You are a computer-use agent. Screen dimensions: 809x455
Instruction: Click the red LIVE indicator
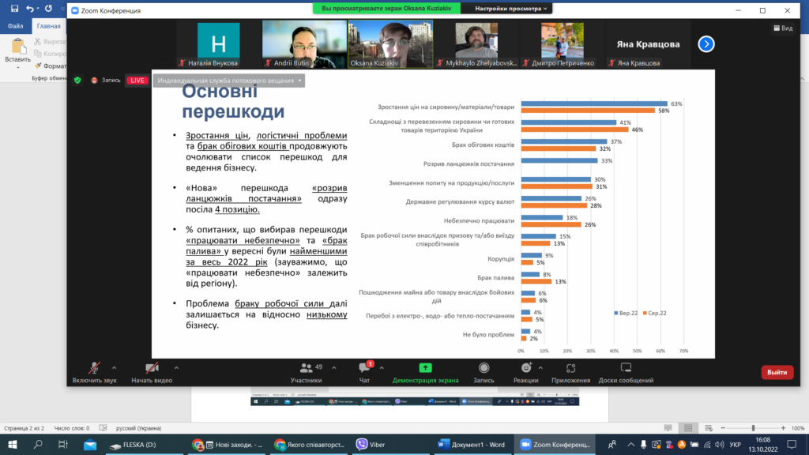tap(137, 81)
